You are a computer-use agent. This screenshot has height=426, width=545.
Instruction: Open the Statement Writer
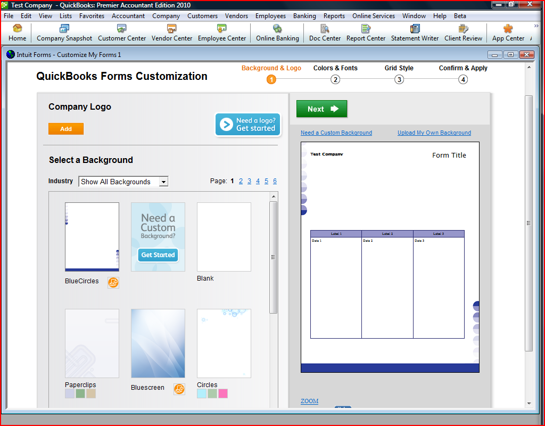(x=415, y=32)
